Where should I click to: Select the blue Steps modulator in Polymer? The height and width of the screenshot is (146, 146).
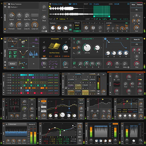click(34, 53)
